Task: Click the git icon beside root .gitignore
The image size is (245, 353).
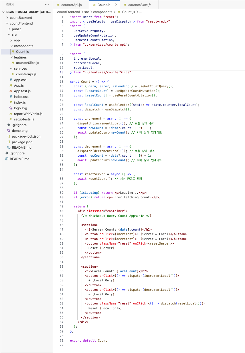Action: [7, 153]
